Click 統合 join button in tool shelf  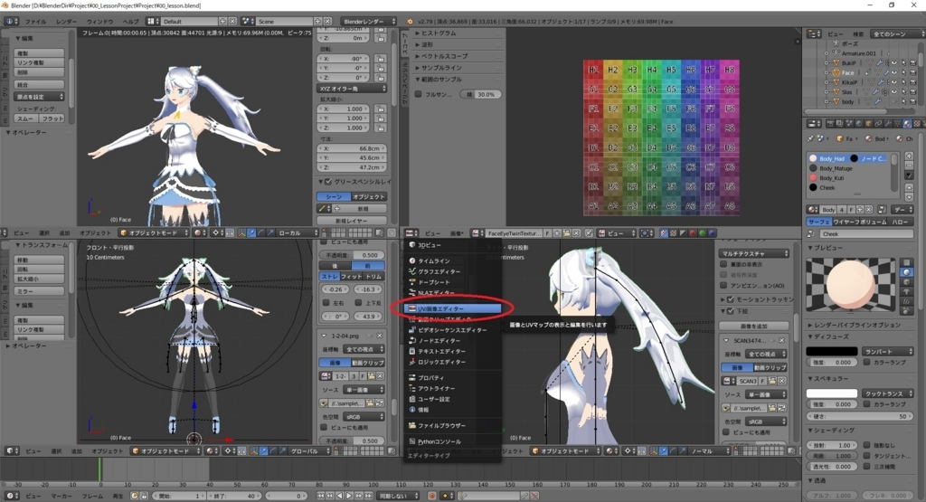click(39, 84)
